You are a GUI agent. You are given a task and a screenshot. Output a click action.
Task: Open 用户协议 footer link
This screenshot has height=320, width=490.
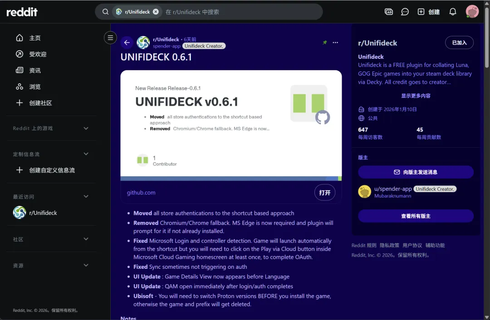point(412,245)
